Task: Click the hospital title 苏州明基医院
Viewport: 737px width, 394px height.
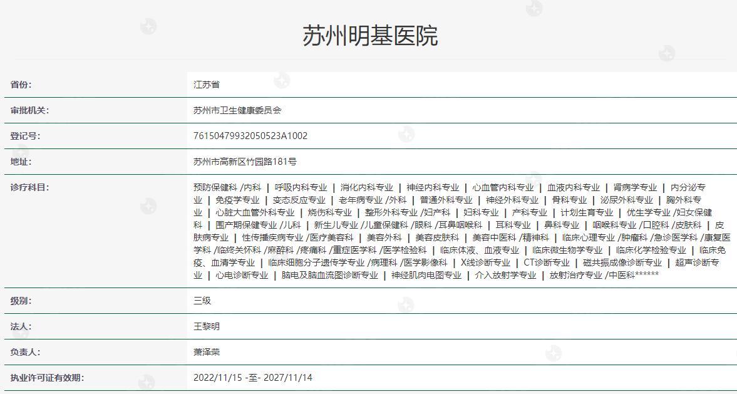Action: 370,36
